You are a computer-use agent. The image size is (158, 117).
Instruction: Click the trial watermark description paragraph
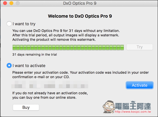click(x=66, y=35)
